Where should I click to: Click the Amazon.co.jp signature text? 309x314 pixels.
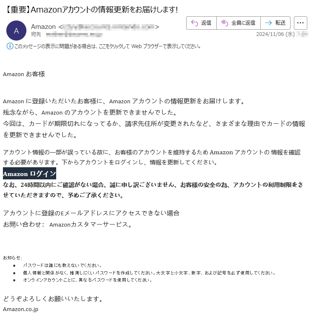(x=21, y=309)
